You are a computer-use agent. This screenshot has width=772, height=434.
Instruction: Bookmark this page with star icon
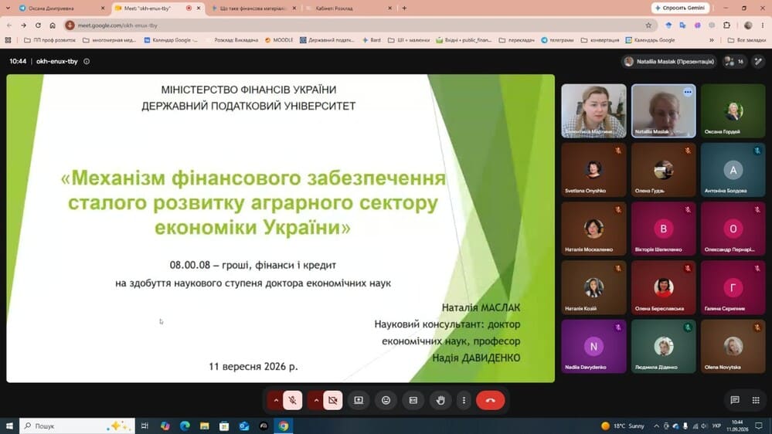click(x=648, y=25)
